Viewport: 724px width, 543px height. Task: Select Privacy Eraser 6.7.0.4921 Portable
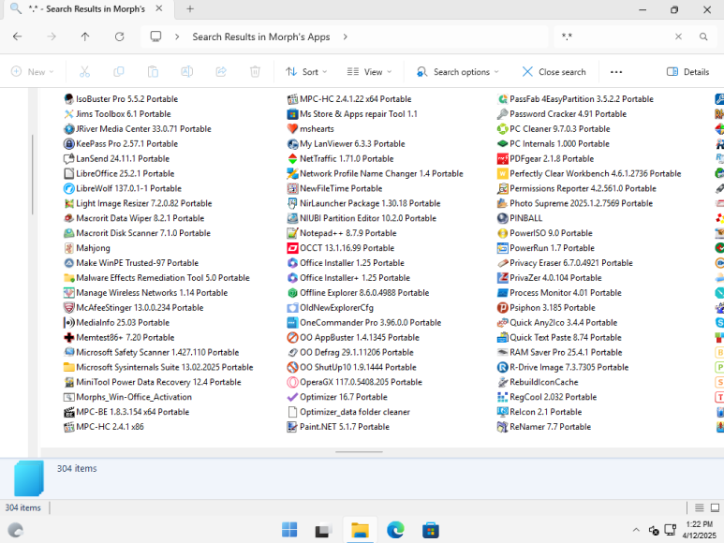(x=565, y=263)
